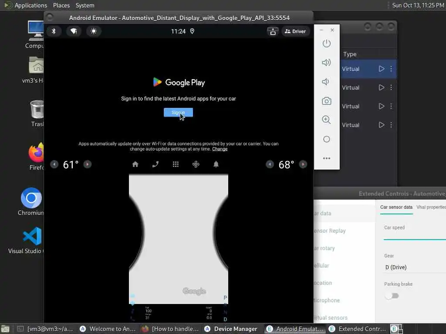Take an emulator screenshot with camera icon
Image resolution: width=446 pixels, height=334 pixels.
click(327, 101)
